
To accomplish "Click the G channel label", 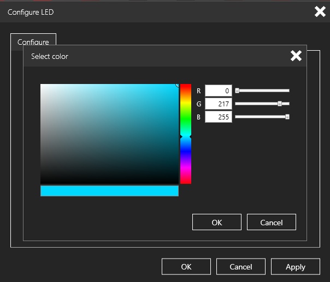I will pyautogui.click(x=199, y=104).
